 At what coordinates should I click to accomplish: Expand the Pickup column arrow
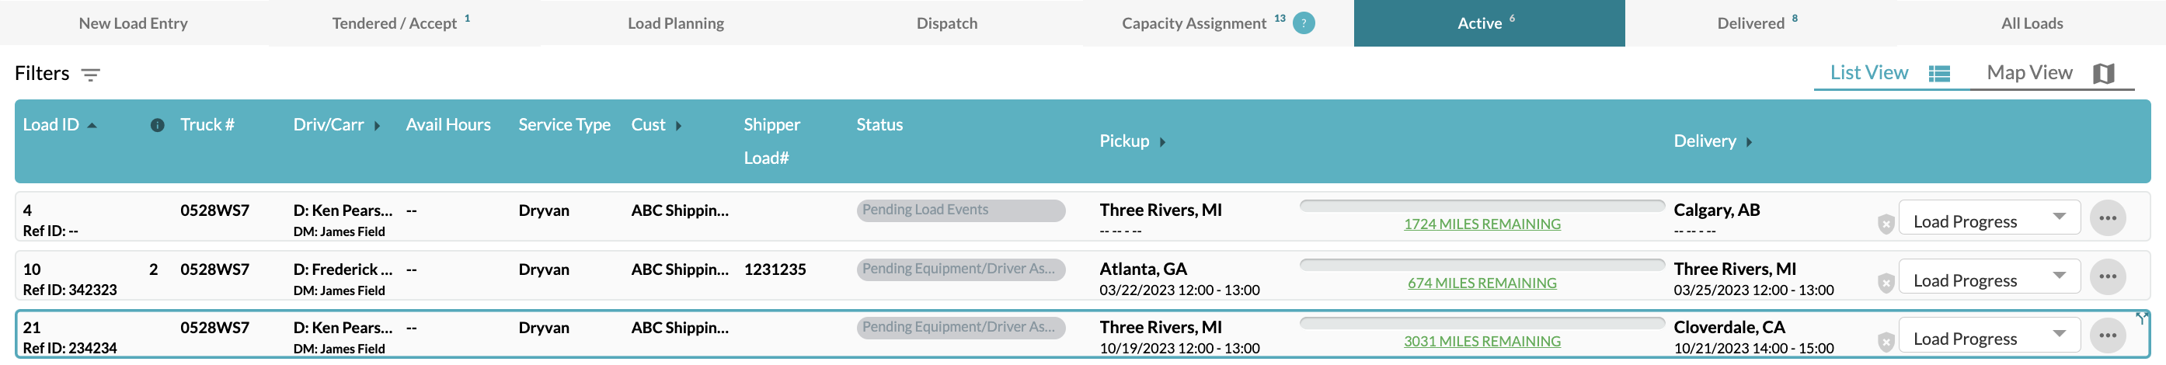tap(1162, 142)
